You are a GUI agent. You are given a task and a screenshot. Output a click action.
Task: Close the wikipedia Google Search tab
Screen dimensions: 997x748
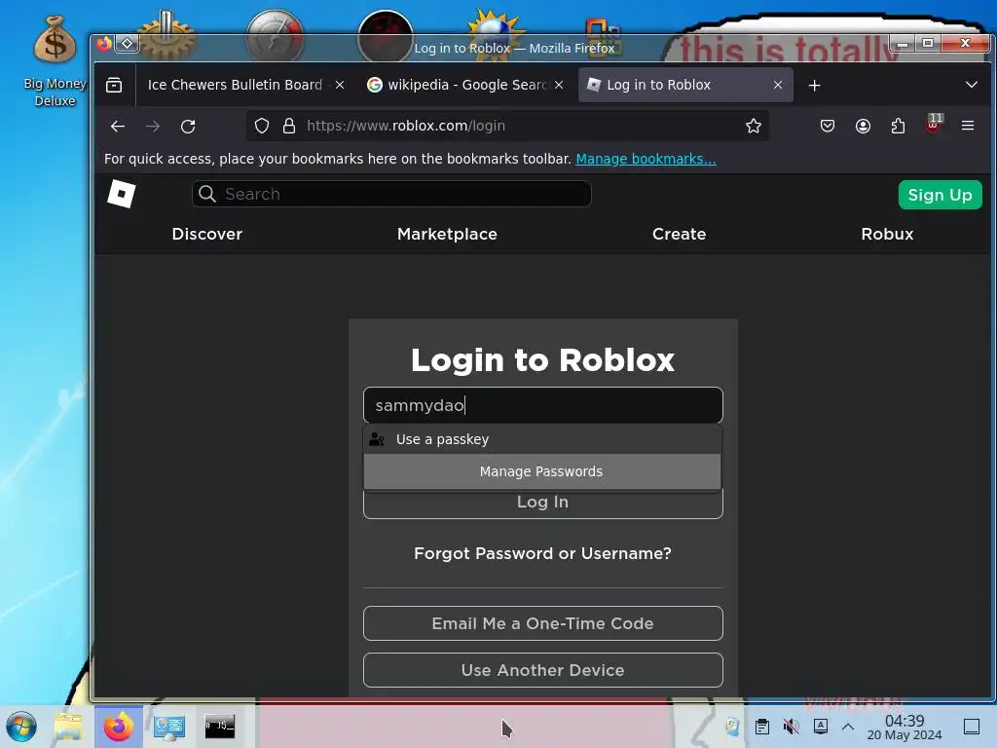coord(559,85)
